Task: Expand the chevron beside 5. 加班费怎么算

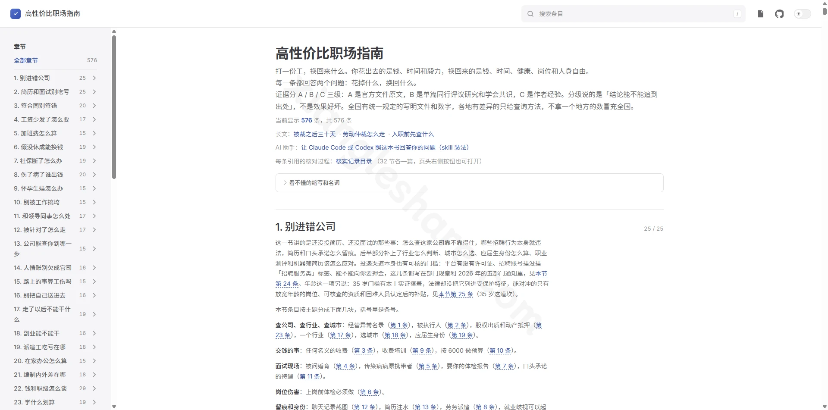Action: (94, 133)
